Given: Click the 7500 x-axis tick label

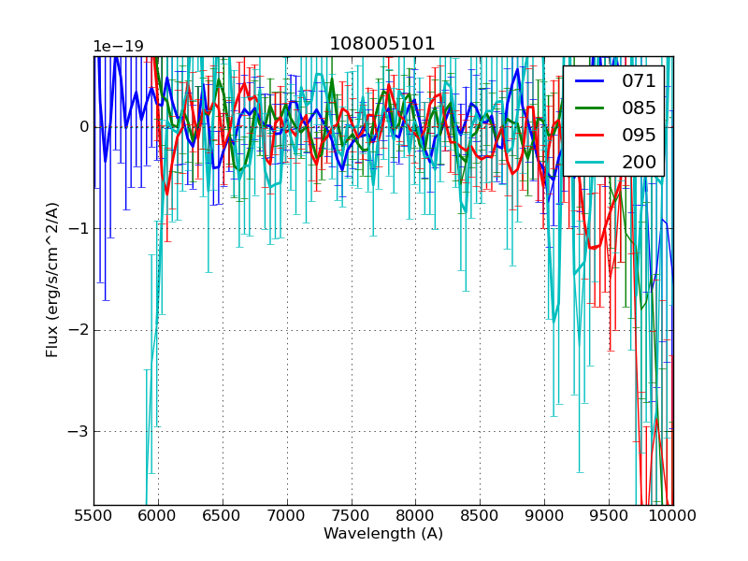Looking at the screenshot, I should [x=352, y=516].
